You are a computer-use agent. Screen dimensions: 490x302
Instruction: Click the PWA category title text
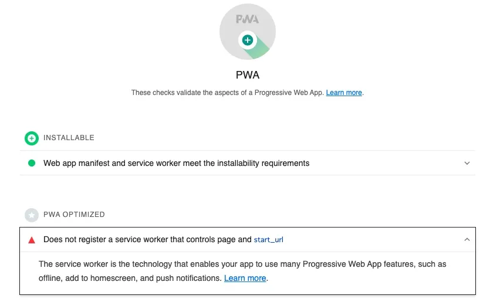[x=247, y=75]
